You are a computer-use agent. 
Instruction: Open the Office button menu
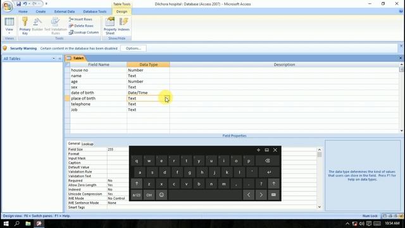tap(7, 6)
